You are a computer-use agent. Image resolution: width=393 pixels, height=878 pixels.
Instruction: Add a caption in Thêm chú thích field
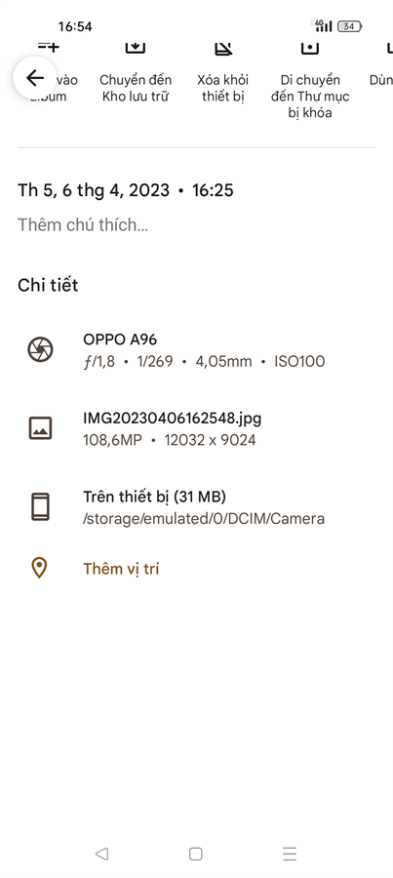(83, 225)
